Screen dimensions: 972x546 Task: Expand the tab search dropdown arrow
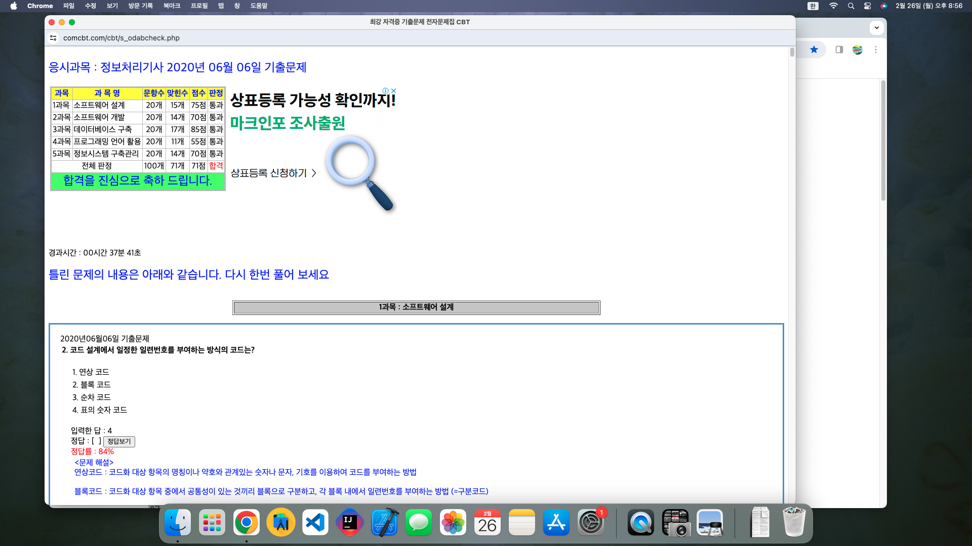pyautogui.click(x=877, y=28)
